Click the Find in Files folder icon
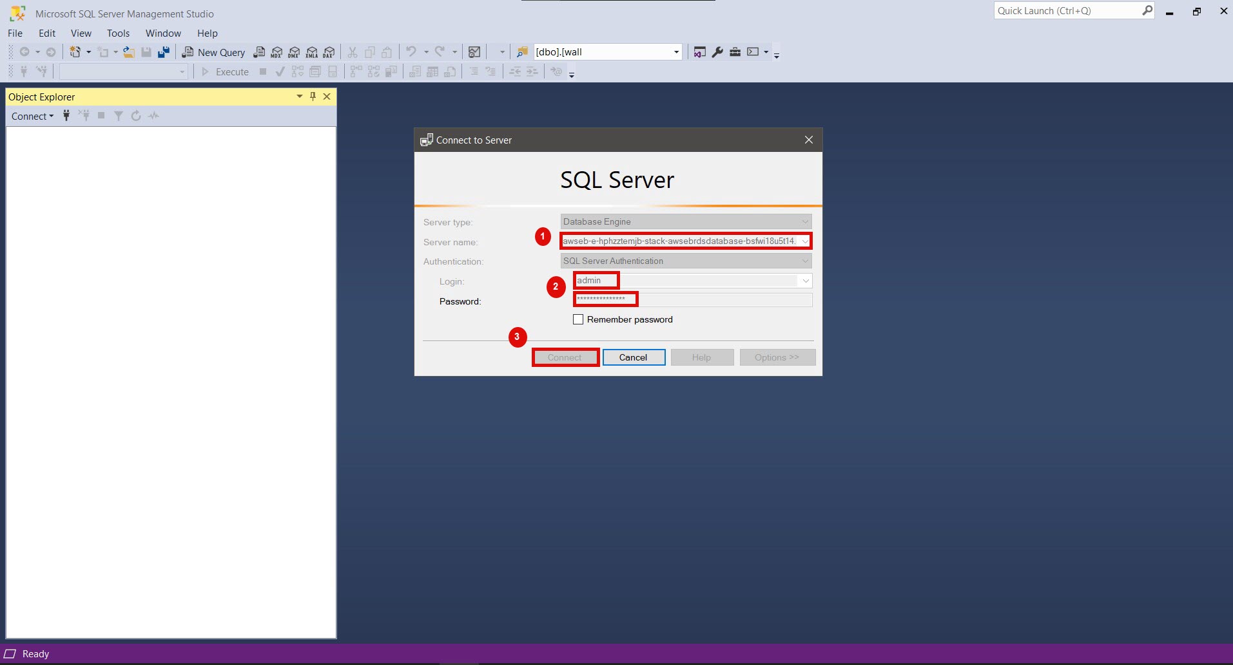1233x665 pixels. [522, 52]
